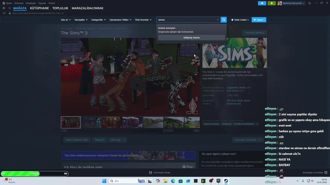The width and height of the screenshot is (330, 185).
Task: Click the taskbar Ara search box
Action: 128,181
